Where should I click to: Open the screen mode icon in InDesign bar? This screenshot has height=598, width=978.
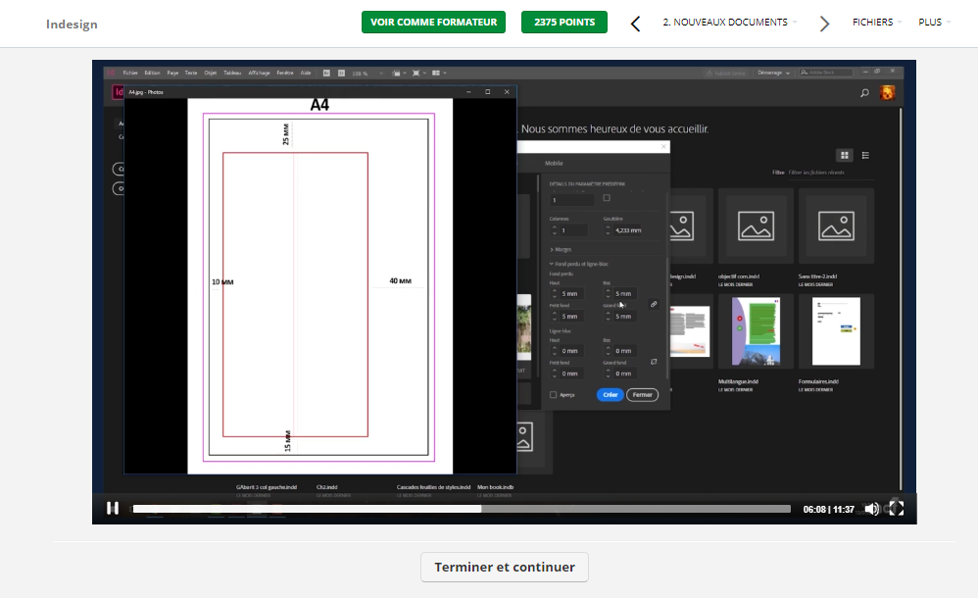point(417,73)
